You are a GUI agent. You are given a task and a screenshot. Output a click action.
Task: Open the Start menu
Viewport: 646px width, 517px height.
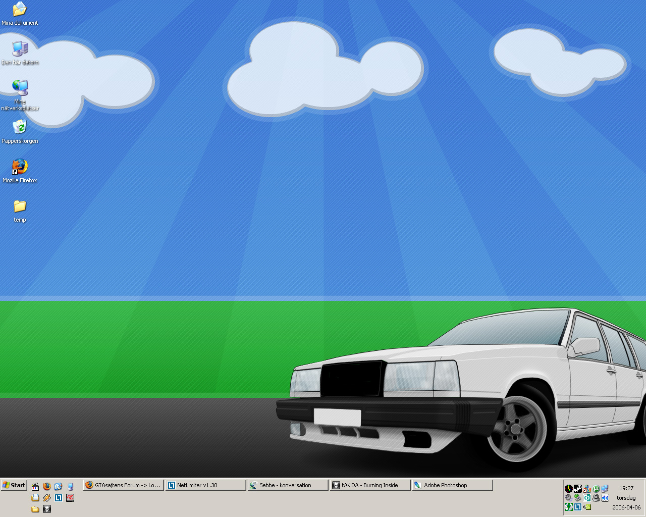(x=14, y=485)
